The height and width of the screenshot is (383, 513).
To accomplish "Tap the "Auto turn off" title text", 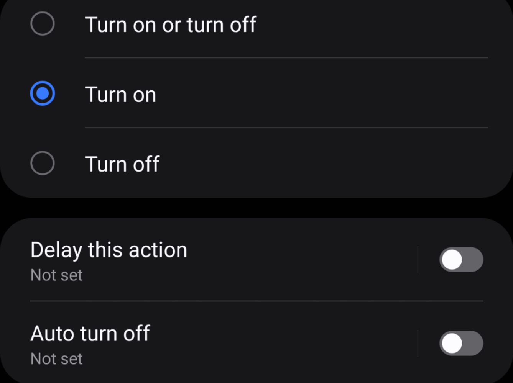I will coord(90,333).
